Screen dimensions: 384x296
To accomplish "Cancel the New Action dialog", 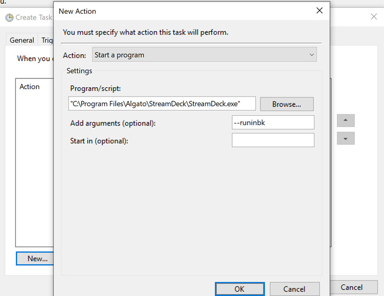I will (294, 289).
